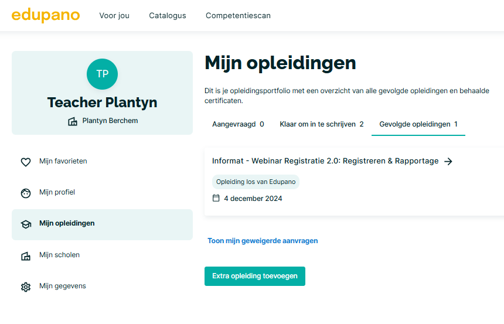Screen dimensions: 504x324
Task: Click the face icon for Mijn profiel
Action: 26,193
